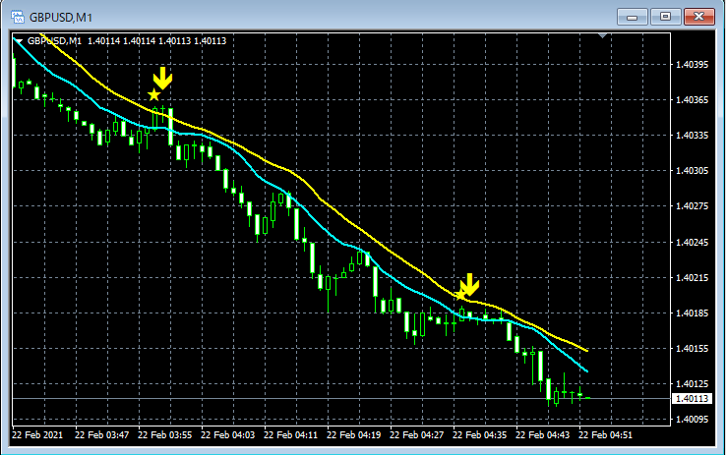Click the GBPUSD,M1 title bar text
Image resolution: width=727 pixels, height=455 pixels.
click(x=61, y=18)
